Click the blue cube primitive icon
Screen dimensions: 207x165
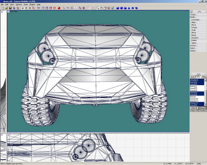[118, 8]
